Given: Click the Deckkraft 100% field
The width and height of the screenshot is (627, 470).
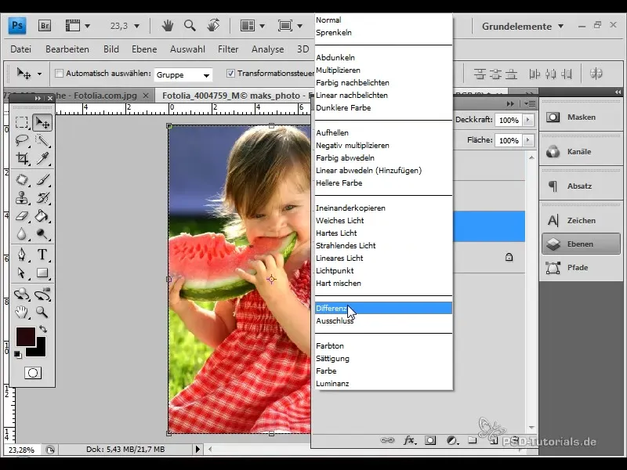Looking at the screenshot, I should (508, 120).
